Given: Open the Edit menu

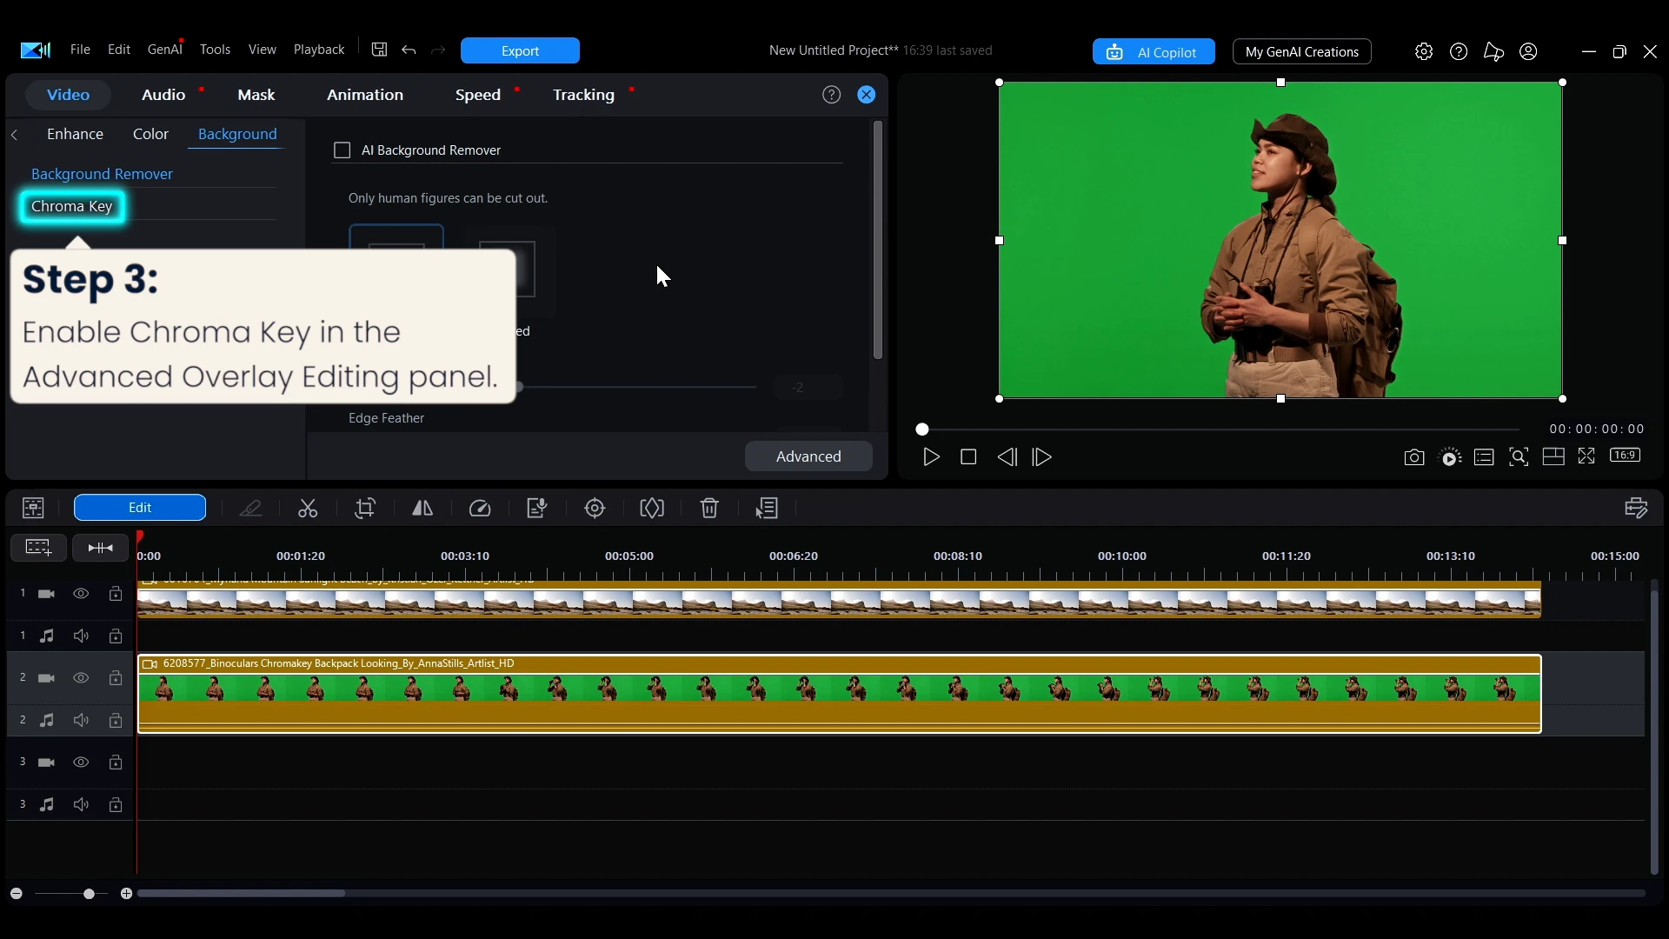Looking at the screenshot, I should tap(119, 50).
